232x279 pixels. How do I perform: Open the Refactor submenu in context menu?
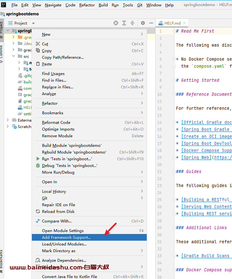(89, 103)
